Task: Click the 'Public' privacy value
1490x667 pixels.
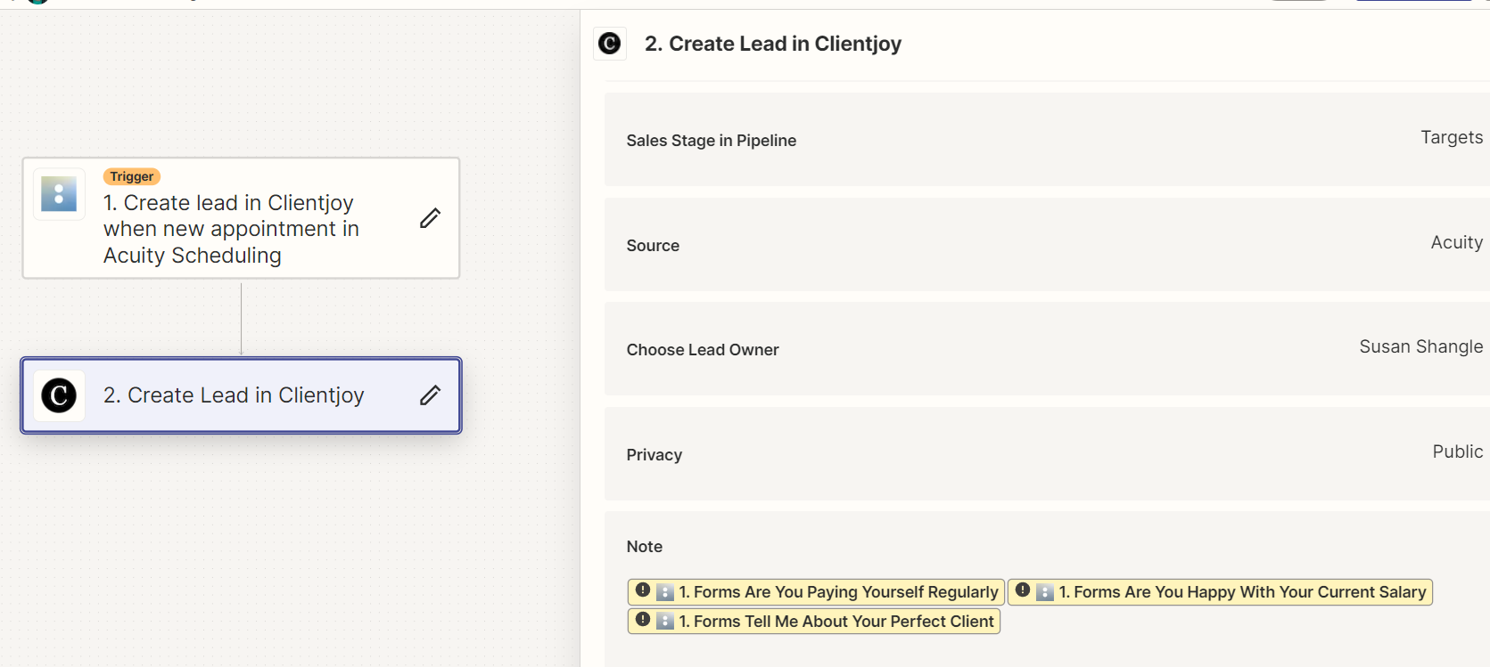Action: [1458, 452]
